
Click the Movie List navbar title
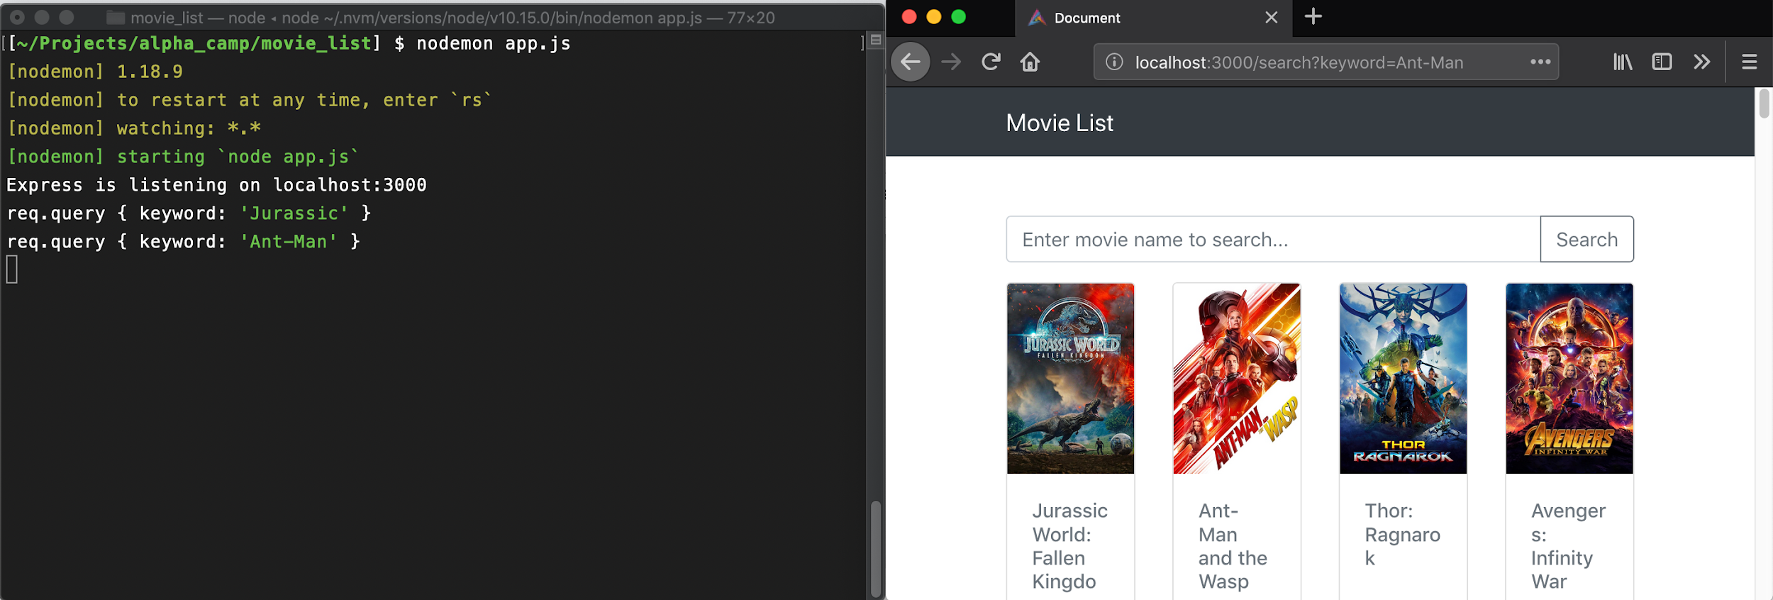[1059, 123]
